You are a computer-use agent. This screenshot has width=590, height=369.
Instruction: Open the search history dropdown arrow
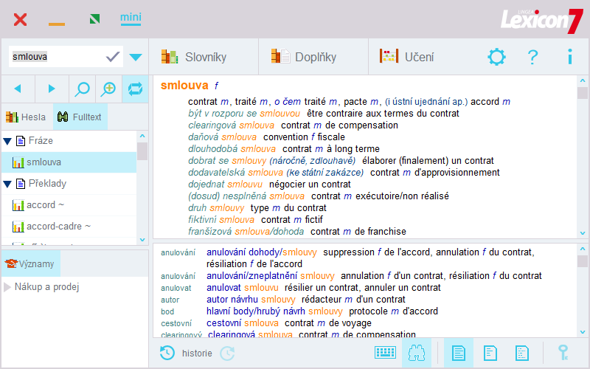136,58
